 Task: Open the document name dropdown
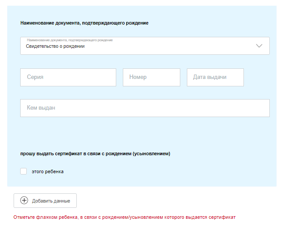tap(145, 46)
